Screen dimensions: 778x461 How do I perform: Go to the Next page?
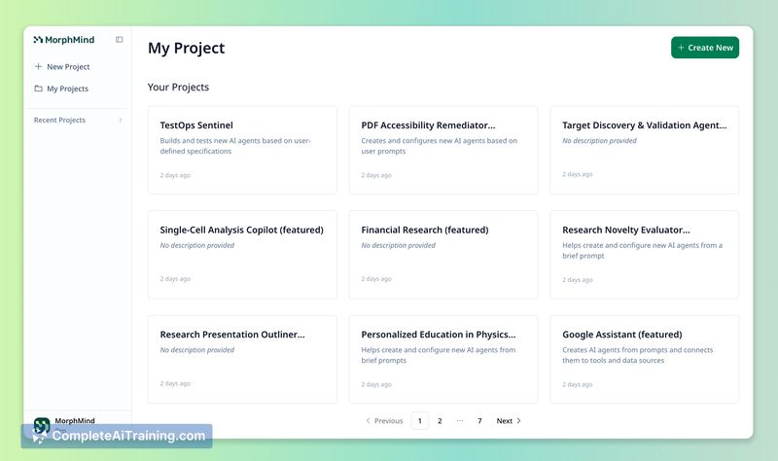(509, 421)
